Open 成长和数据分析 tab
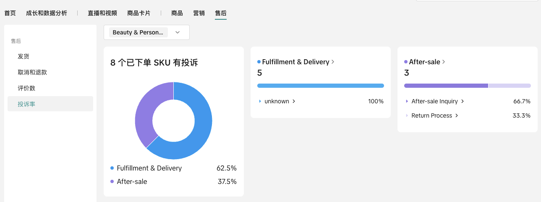Viewport: 541px width, 202px height. pos(46,13)
